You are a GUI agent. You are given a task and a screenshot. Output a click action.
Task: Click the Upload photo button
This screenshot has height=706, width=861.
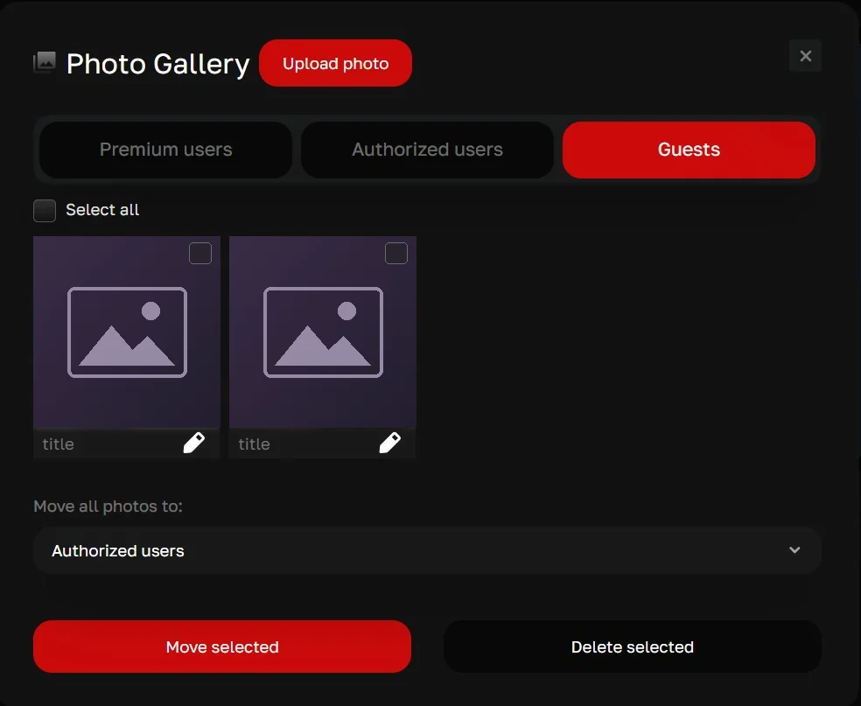point(335,63)
